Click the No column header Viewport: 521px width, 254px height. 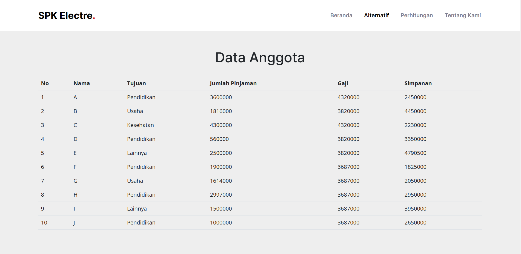[x=45, y=83]
